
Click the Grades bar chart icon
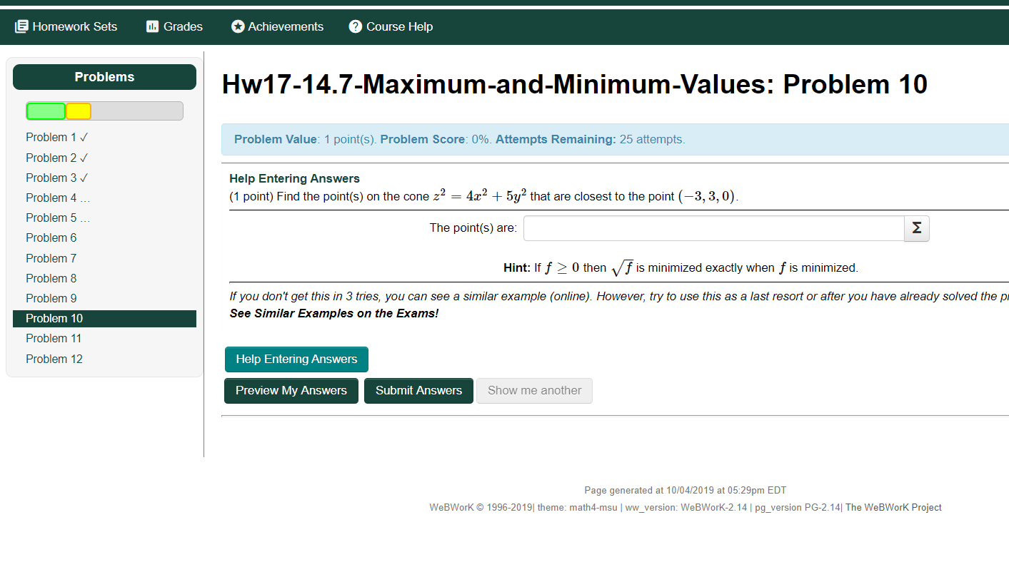tap(152, 26)
